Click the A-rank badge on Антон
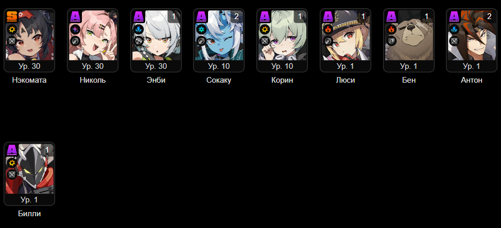Image resolution: width=501 pixels, height=228 pixels. [454, 15]
